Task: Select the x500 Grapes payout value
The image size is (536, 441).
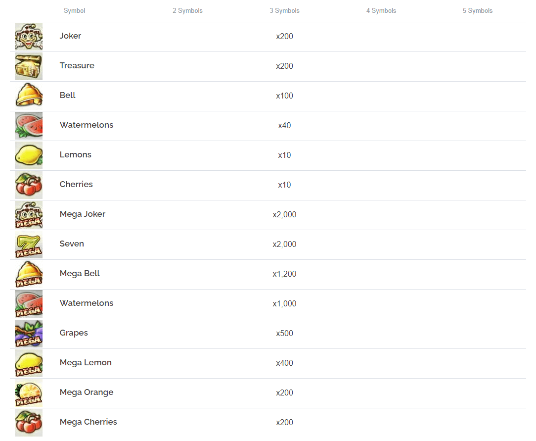Action: pos(284,334)
